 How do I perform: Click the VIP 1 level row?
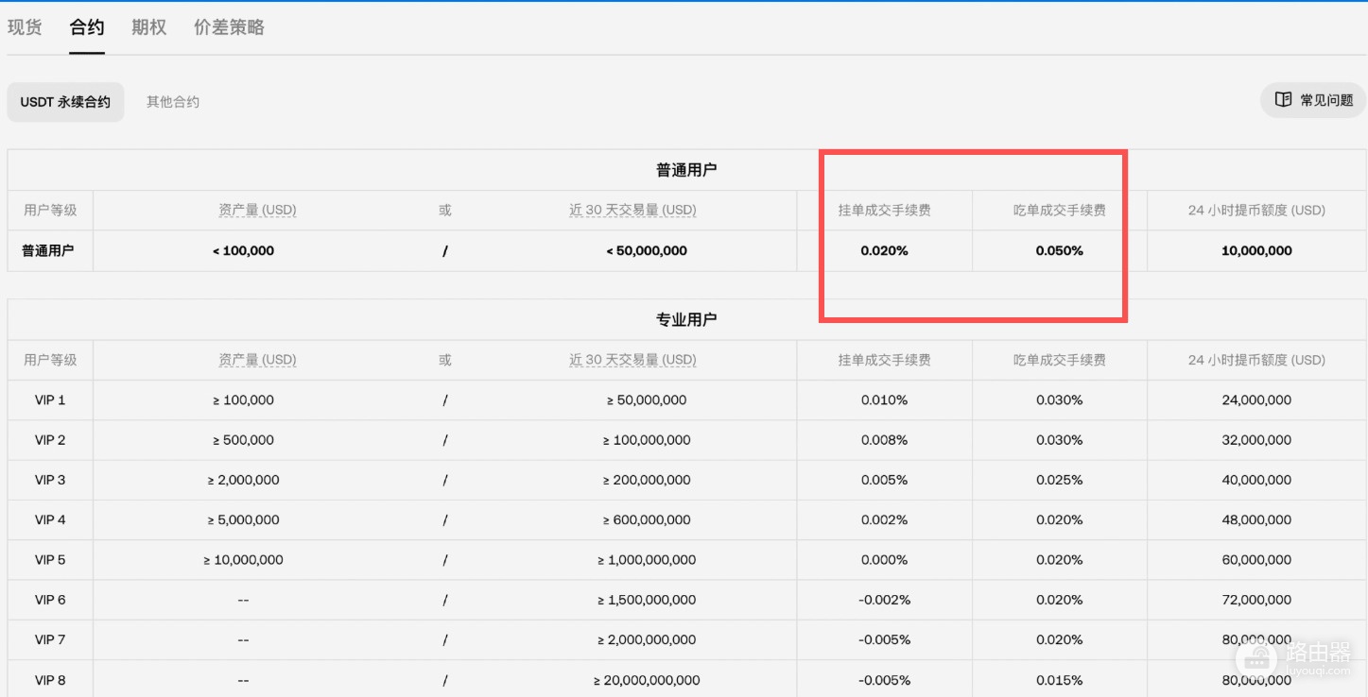point(50,400)
